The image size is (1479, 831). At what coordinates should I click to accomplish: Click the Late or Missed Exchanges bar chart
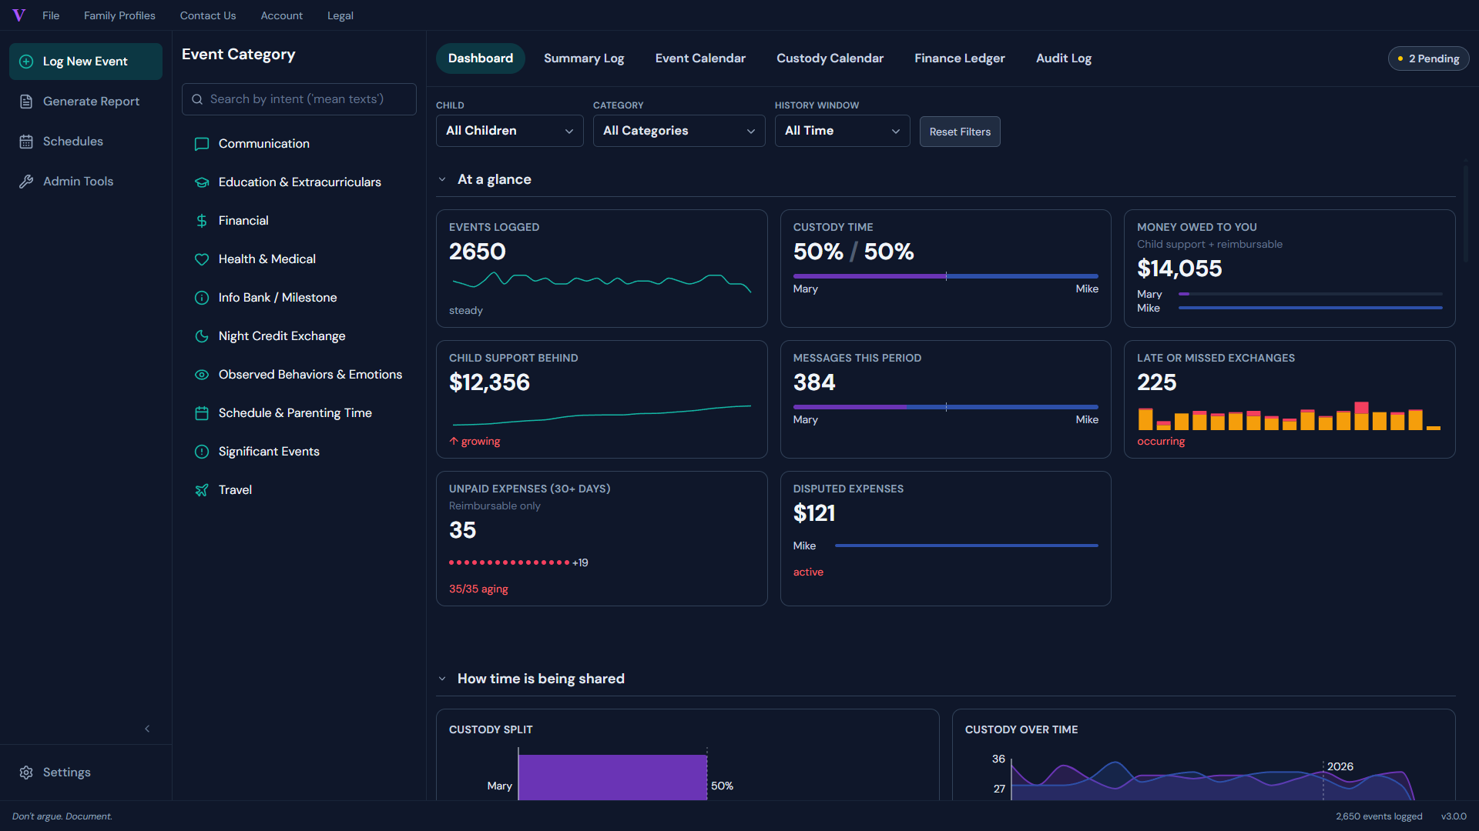1290,416
